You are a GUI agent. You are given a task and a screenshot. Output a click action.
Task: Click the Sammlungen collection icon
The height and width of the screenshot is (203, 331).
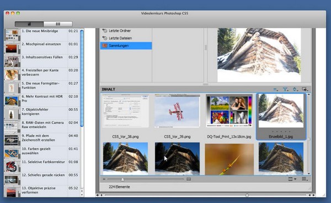(105, 46)
